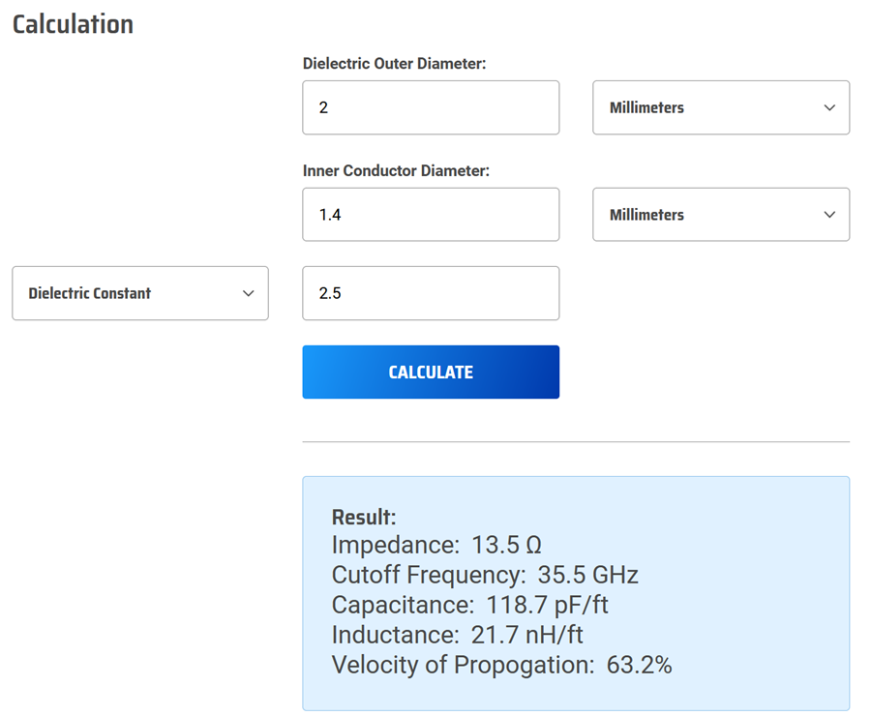Select the Cutoff Frequency 35.5 GHz result
The width and height of the screenshot is (871, 716).
tap(485, 575)
